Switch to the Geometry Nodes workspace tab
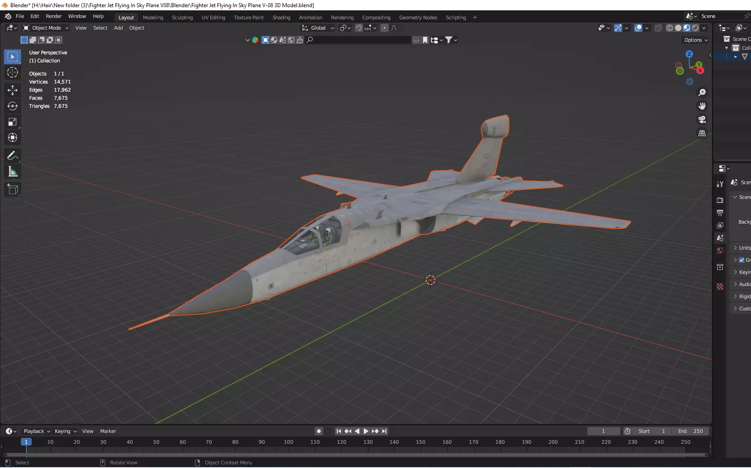 tap(418, 18)
